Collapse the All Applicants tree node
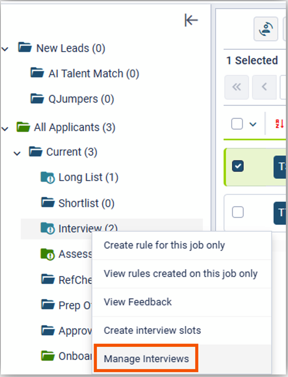The width and height of the screenshot is (288, 377). [x=5, y=127]
